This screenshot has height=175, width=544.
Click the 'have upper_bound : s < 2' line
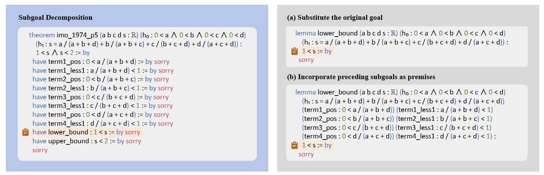87,141
